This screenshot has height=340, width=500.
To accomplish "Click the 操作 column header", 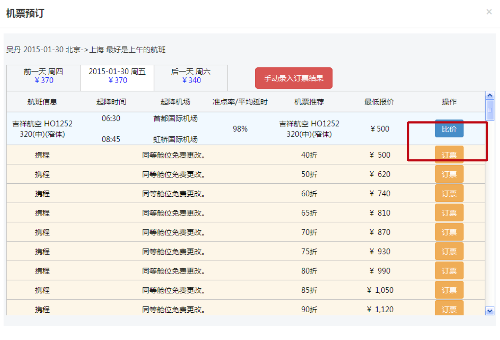I will pyautogui.click(x=449, y=102).
